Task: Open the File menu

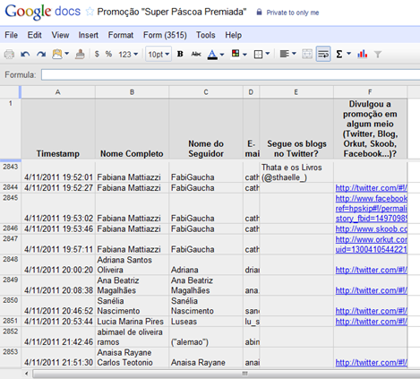Action: click(11, 35)
